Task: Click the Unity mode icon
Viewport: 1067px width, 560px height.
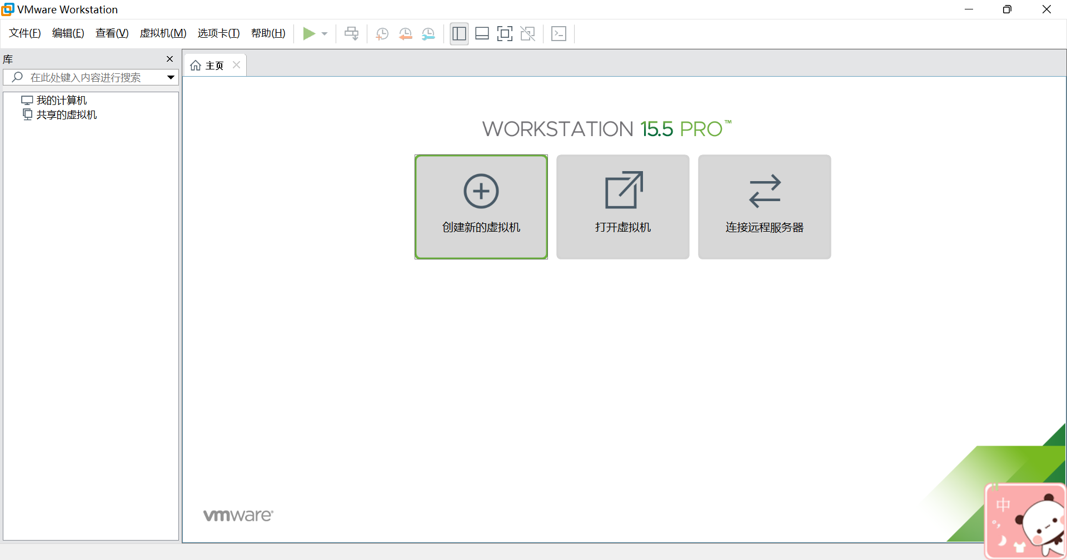Action: 527,34
